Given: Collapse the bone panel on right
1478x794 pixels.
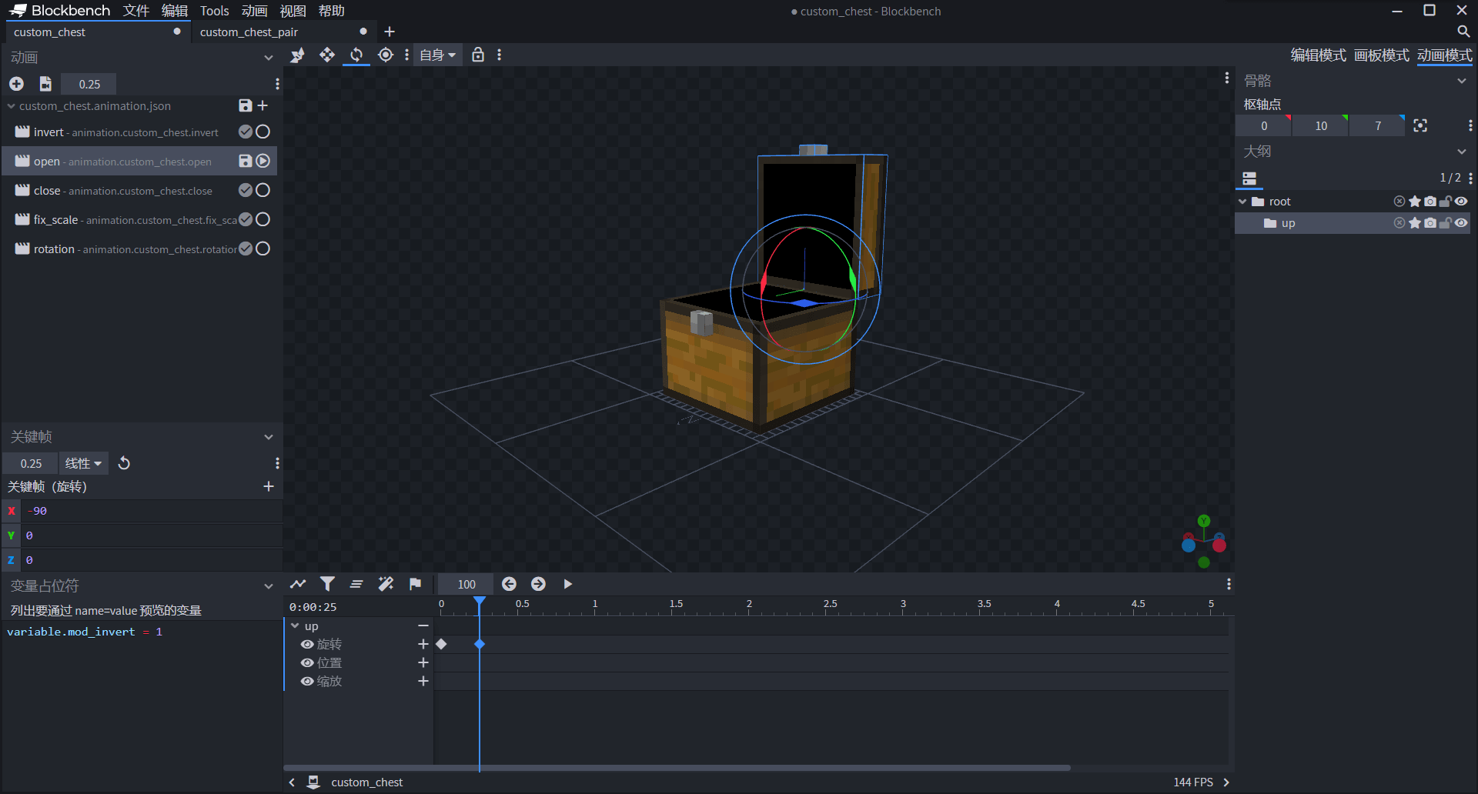Looking at the screenshot, I should (x=1462, y=81).
